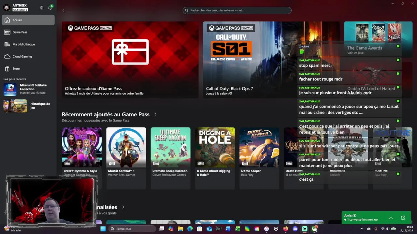Image resolution: width=417 pixels, height=234 pixels.
Task: Open Microsoft Solitaire Collection recent entry
Action: tap(28, 89)
